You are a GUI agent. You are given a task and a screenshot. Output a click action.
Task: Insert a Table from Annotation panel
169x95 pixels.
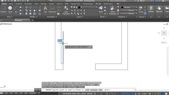58,14
